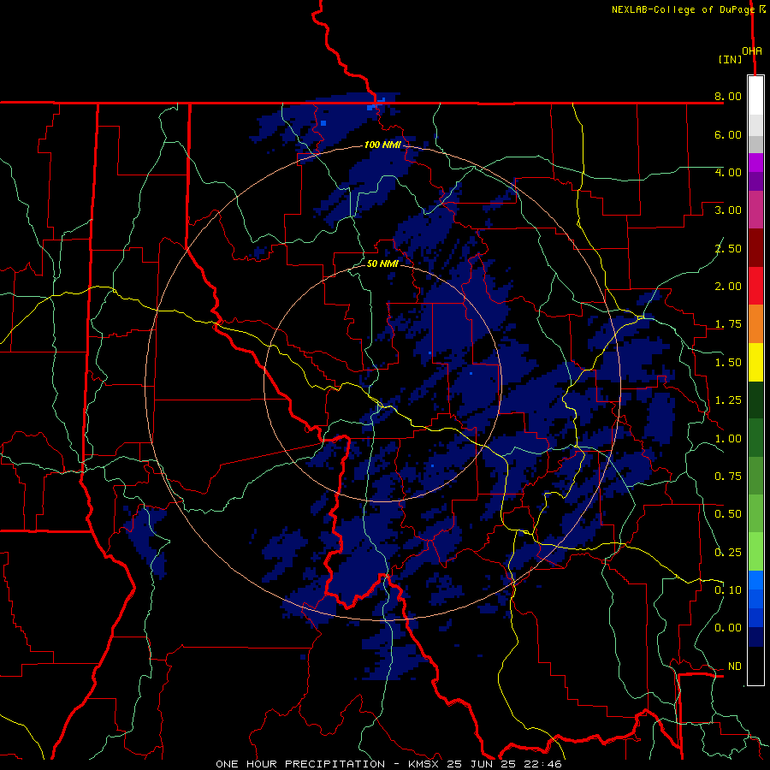
Task: Click the 50 NMI range ring label
Action: tap(382, 264)
